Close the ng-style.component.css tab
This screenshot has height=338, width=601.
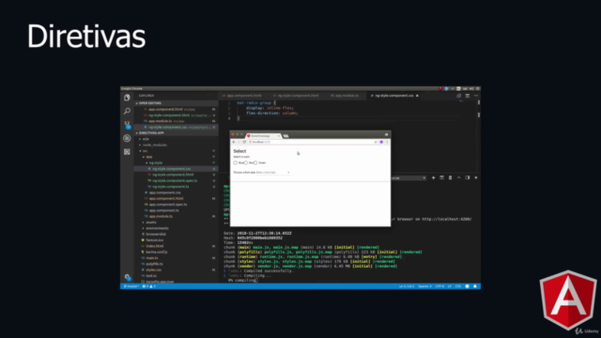417,96
